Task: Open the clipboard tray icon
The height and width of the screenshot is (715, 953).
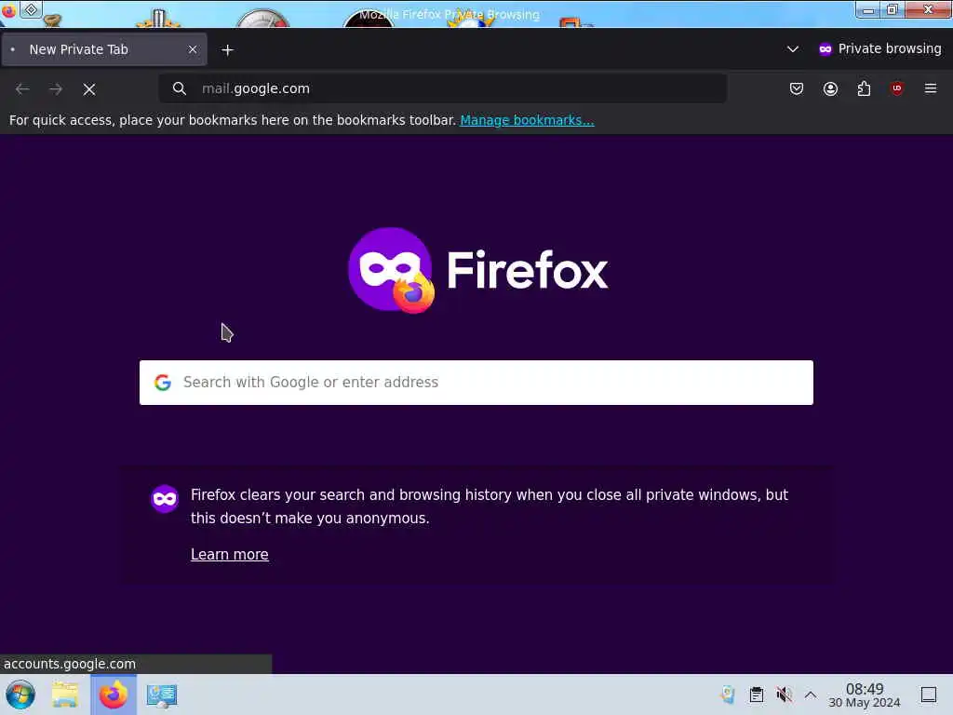Action: click(x=756, y=695)
